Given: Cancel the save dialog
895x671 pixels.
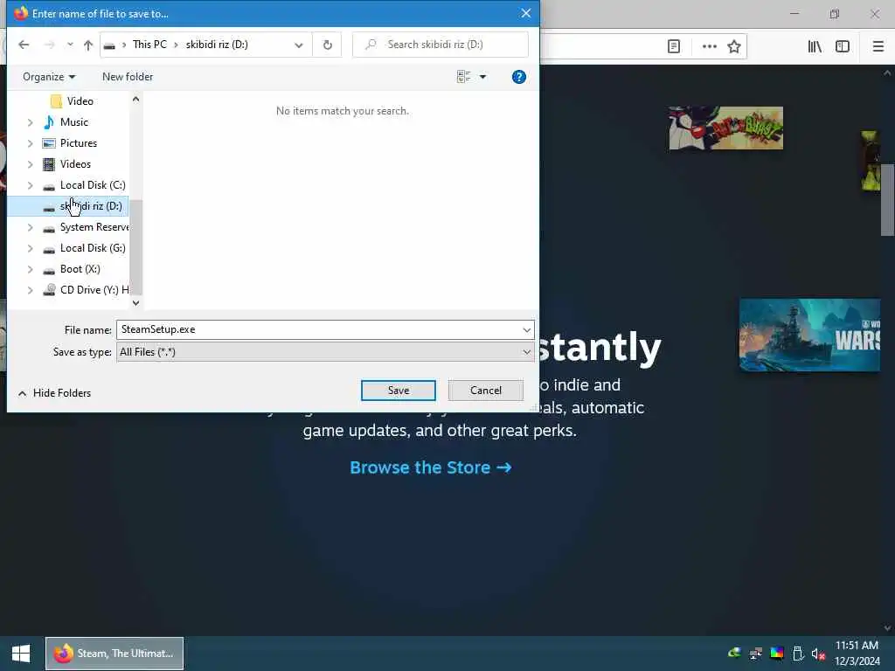Looking at the screenshot, I should point(486,391).
